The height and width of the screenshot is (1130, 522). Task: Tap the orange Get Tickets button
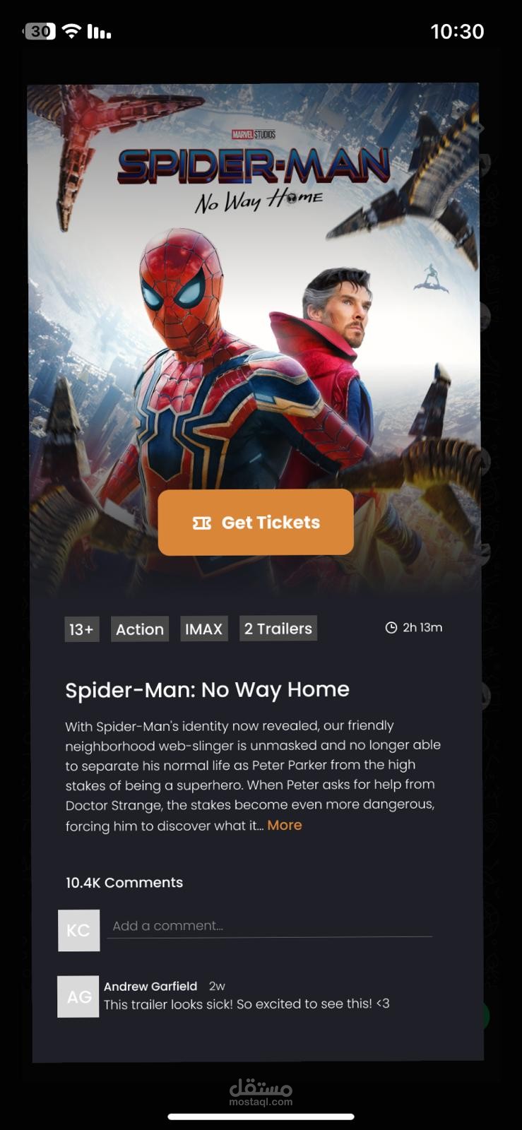[256, 522]
